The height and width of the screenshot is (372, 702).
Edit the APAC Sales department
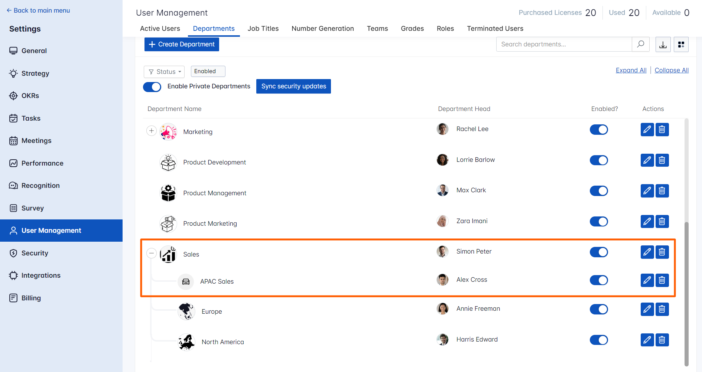647,280
